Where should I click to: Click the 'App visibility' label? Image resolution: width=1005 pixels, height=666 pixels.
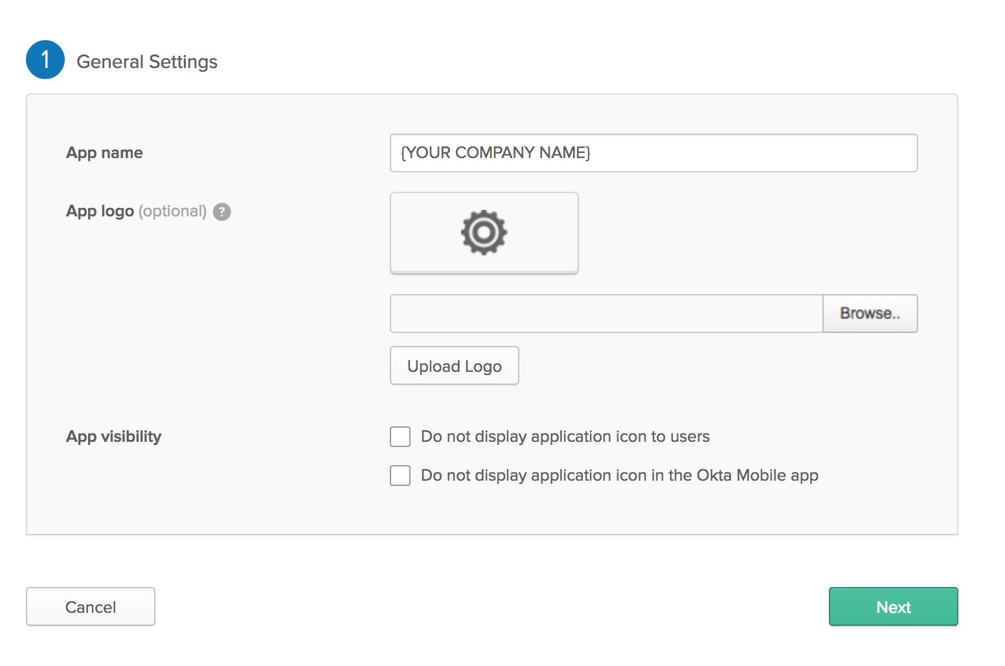[114, 437]
